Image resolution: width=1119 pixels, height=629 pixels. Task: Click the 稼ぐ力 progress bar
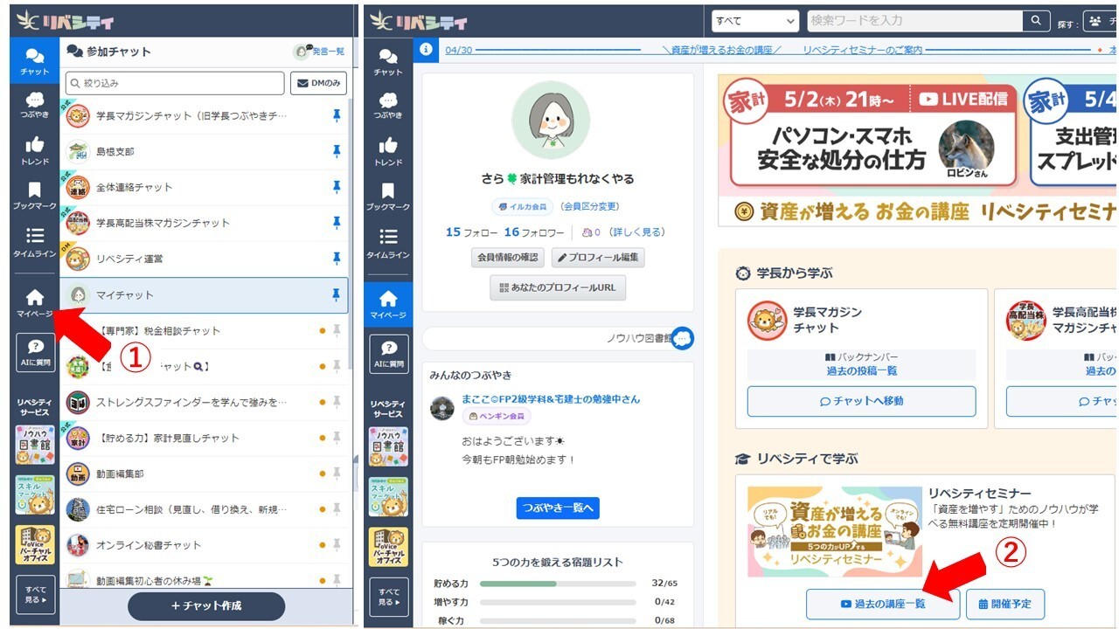[558, 621]
